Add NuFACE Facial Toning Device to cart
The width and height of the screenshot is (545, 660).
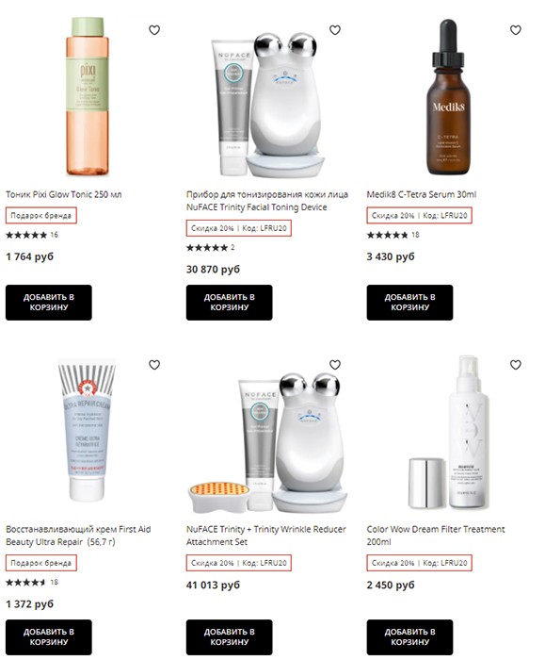coord(230,303)
